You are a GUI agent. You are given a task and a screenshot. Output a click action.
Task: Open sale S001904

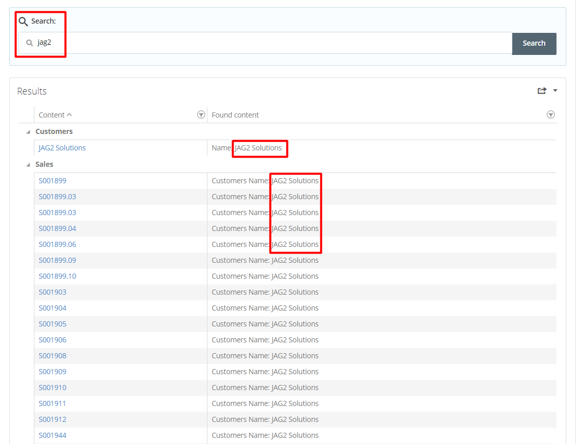pos(52,308)
